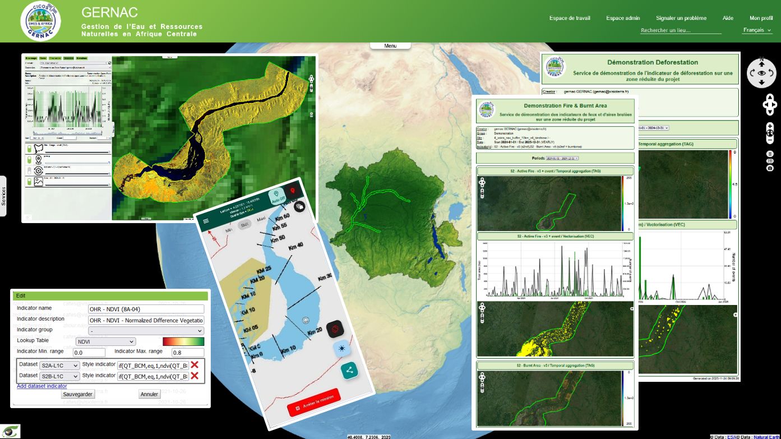Click the Sauvegarder button
Image resolution: width=781 pixels, height=439 pixels.
click(x=78, y=394)
